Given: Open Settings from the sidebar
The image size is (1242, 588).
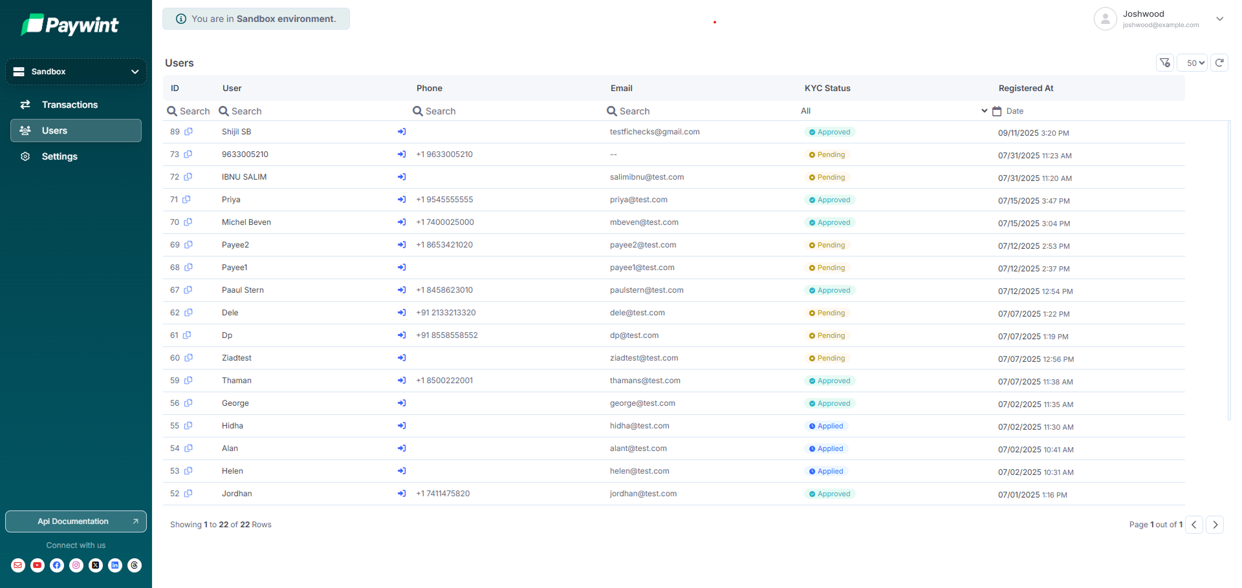Looking at the screenshot, I should click(x=60, y=156).
